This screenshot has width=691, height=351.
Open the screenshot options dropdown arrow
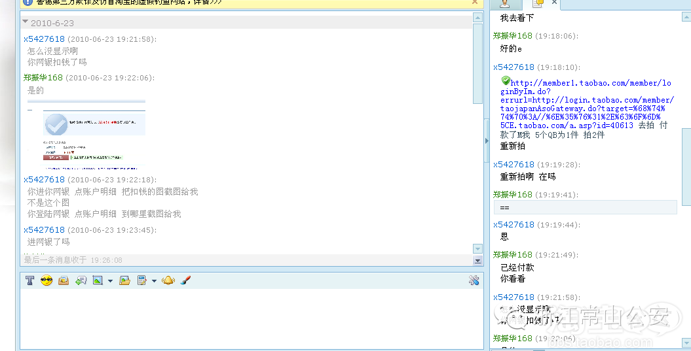(x=110, y=281)
